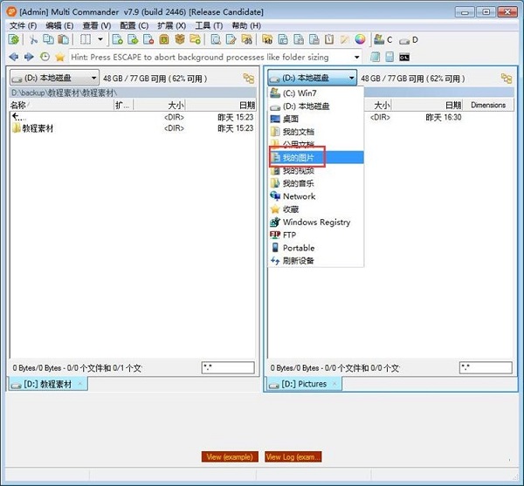
Task: Click the yellow star favorites icon
Action: 59,57
